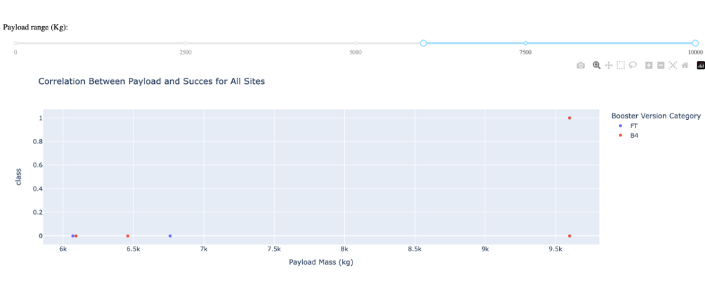The width and height of the screenshot is (705, 283).
Task: Autoscale the plot axes
Action: tap(673, 65)
